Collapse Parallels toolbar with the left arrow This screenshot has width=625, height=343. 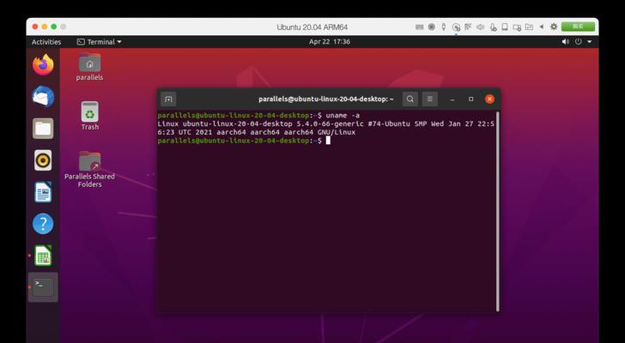[x=541, y=27]
